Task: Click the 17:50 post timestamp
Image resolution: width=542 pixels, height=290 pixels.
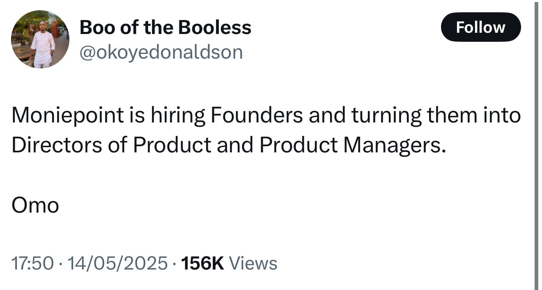Action: pos(32,263)
